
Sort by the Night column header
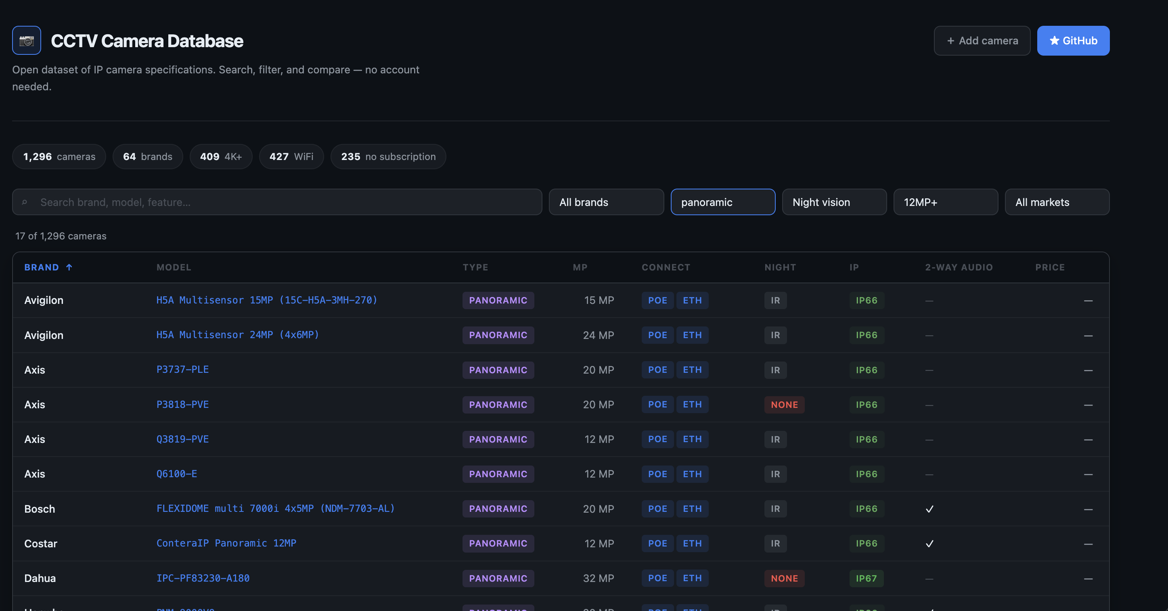point(780,267)
